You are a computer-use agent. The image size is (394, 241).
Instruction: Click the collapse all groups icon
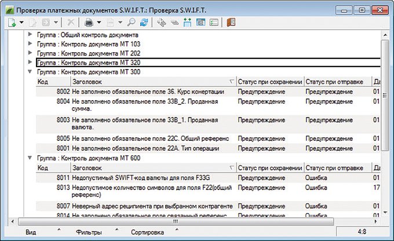[x=174, y=23]
